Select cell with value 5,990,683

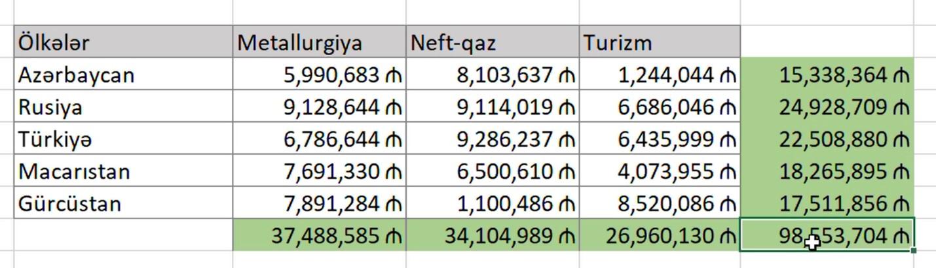pos(319,75)
